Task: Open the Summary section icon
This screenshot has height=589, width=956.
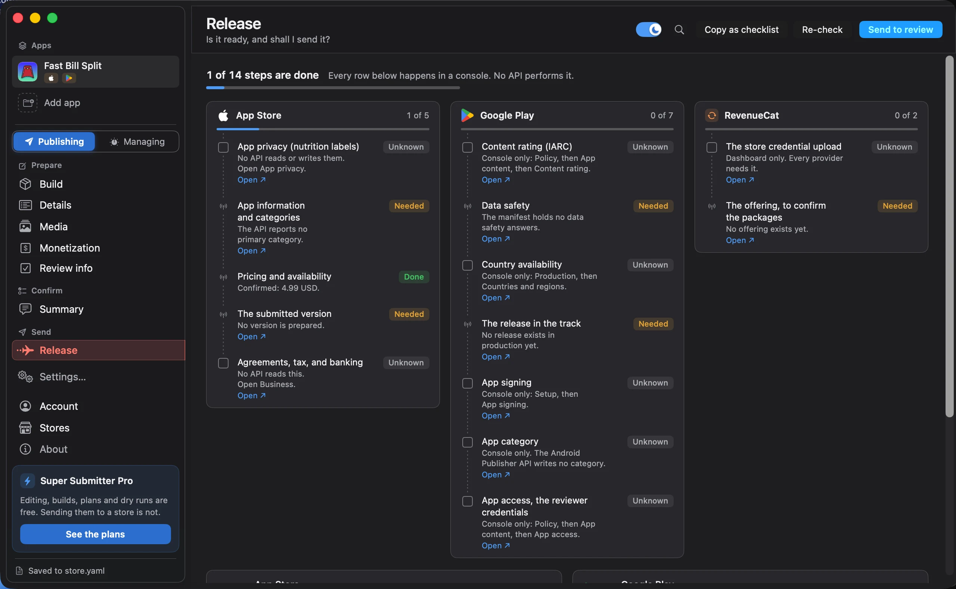Action: [x=25, y=309]
